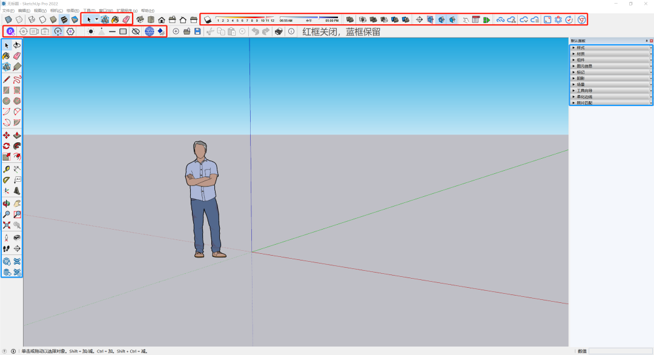Enable Hidden Line face style
The width and height of the screenshot is (654, 355).
tap(42, 19)
